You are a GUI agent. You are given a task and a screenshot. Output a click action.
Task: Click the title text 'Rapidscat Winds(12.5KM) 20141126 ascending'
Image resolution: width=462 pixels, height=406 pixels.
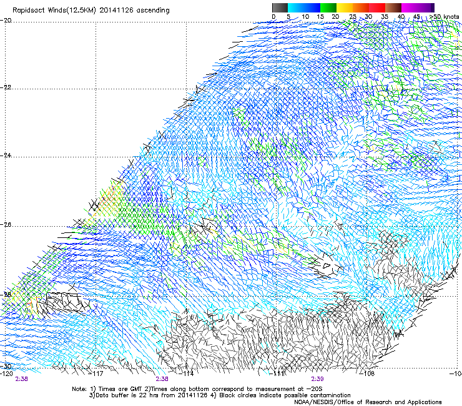91,11
